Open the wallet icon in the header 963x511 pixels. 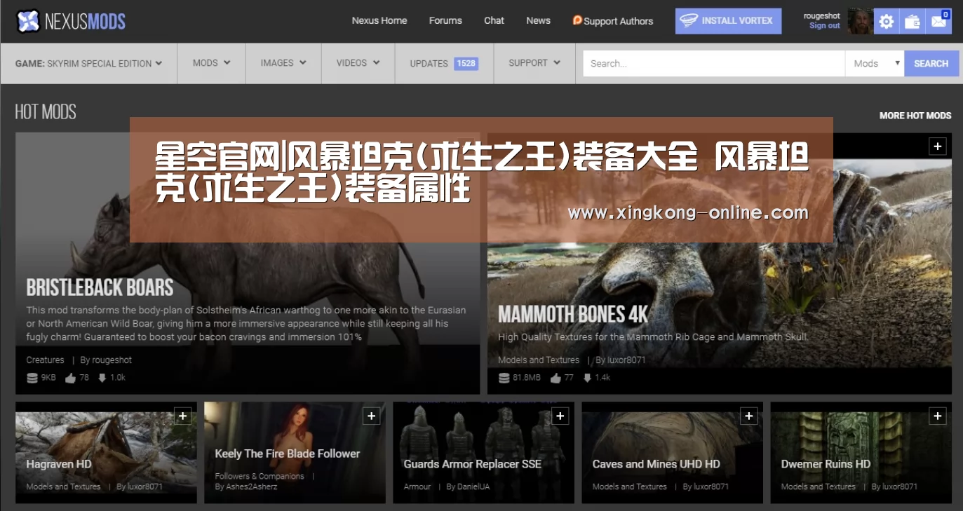[x=913, y=21]
